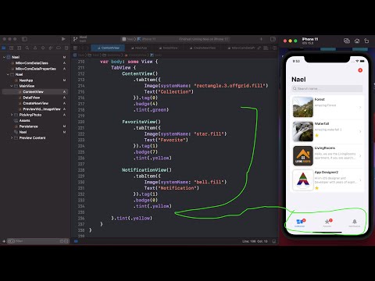This screenshot has width=375, height=281.
Task: Click the MainView breadcrumb in jump bar
Action: (112, 55)
